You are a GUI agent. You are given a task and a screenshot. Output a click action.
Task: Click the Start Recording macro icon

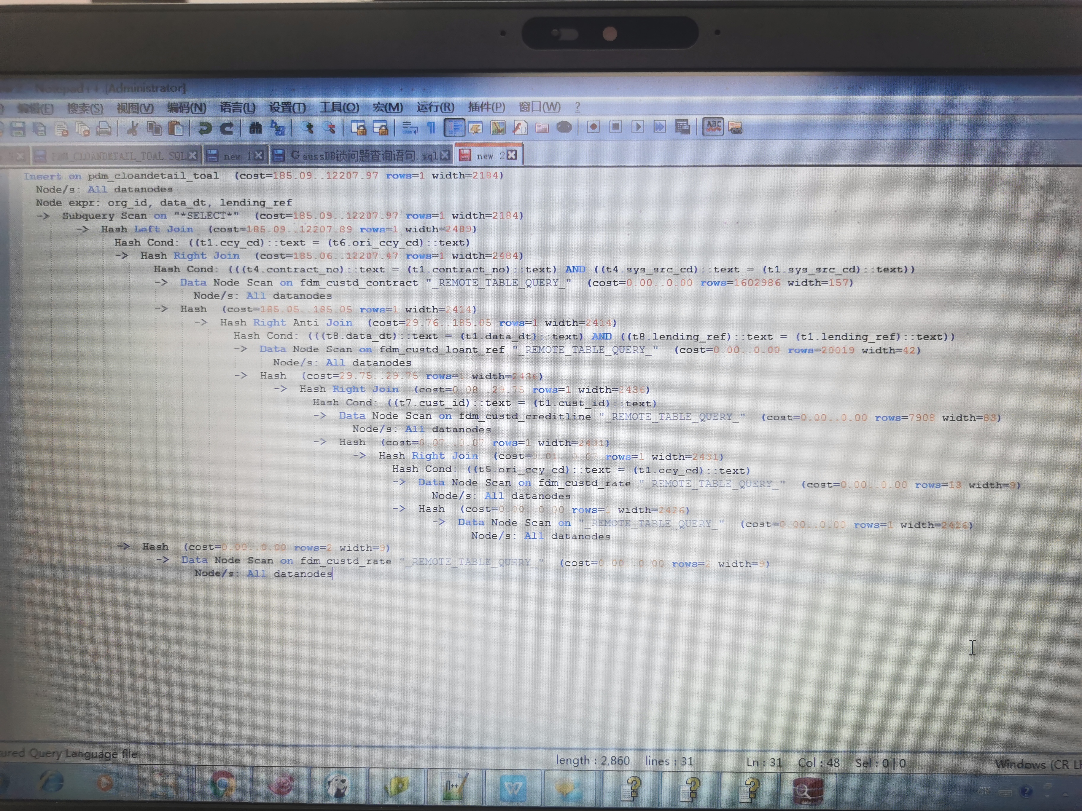click(593, 127)
